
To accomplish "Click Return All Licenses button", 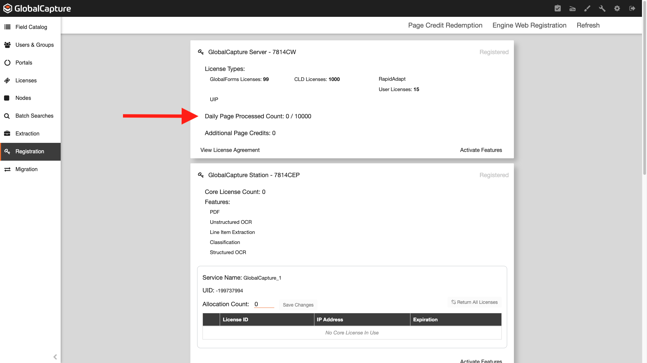I will pyautogui.click(x=474, y=302).
